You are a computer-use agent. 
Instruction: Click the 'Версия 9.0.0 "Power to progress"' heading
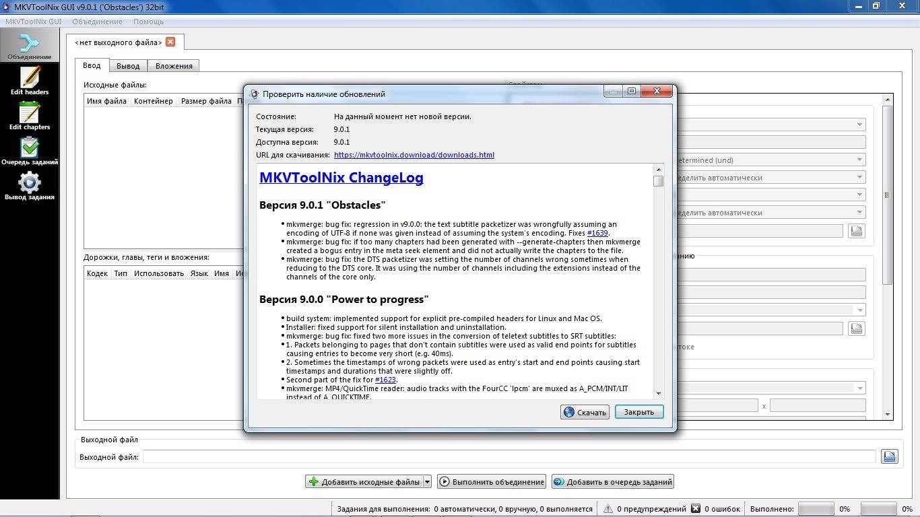tap(344, 299)
